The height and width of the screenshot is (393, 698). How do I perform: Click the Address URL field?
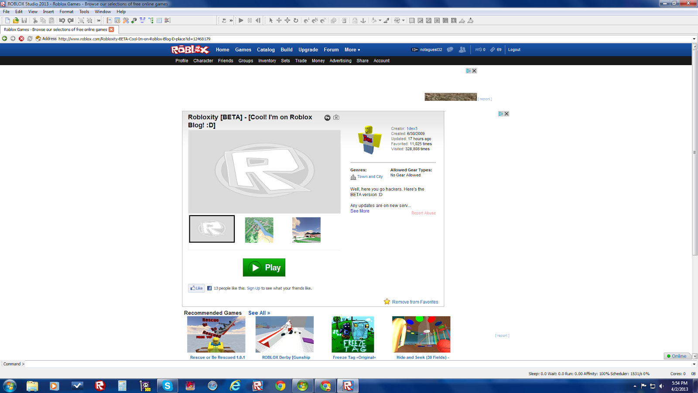pos(374,39)
